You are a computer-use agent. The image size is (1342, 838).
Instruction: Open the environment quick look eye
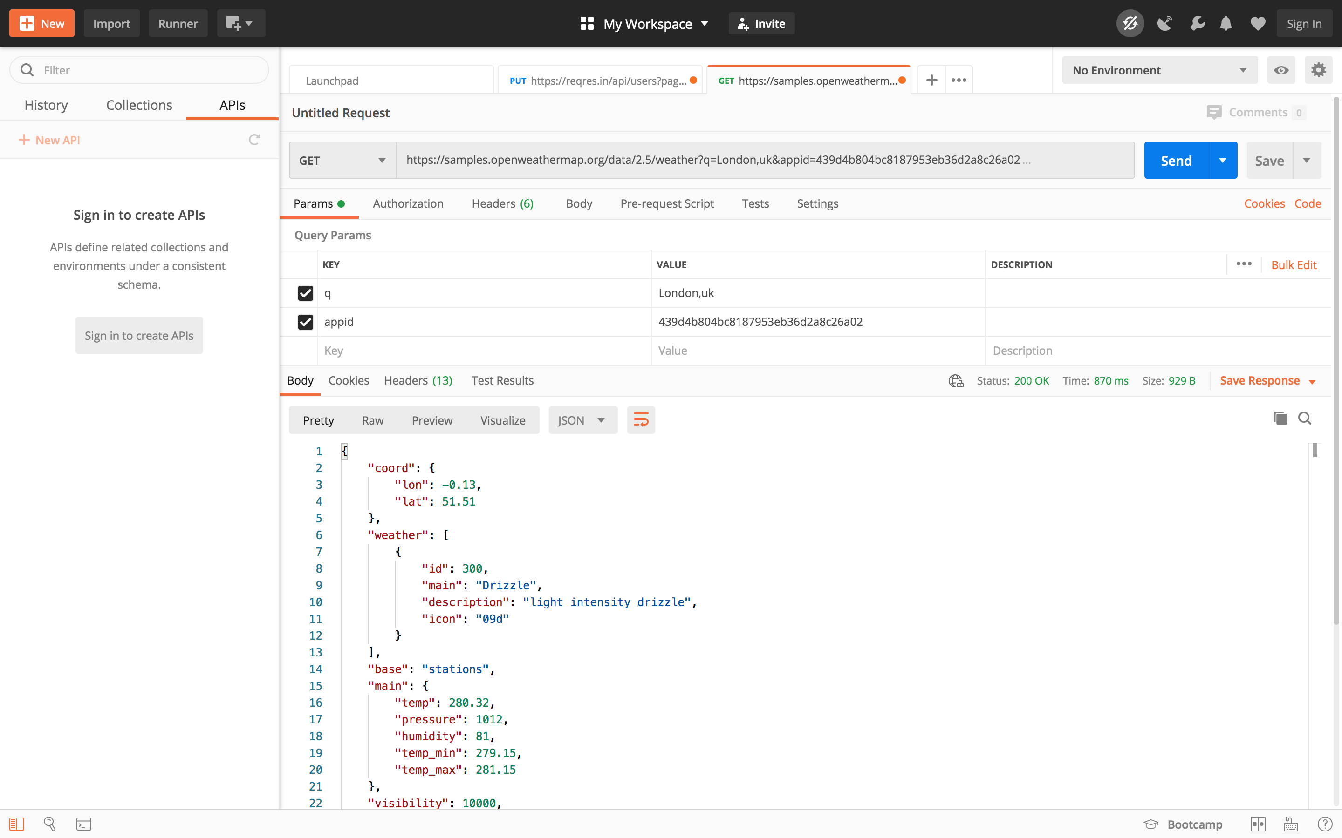coord(1281,70)
